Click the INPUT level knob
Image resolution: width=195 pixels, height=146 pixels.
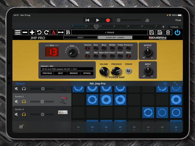tap(148, 71)
